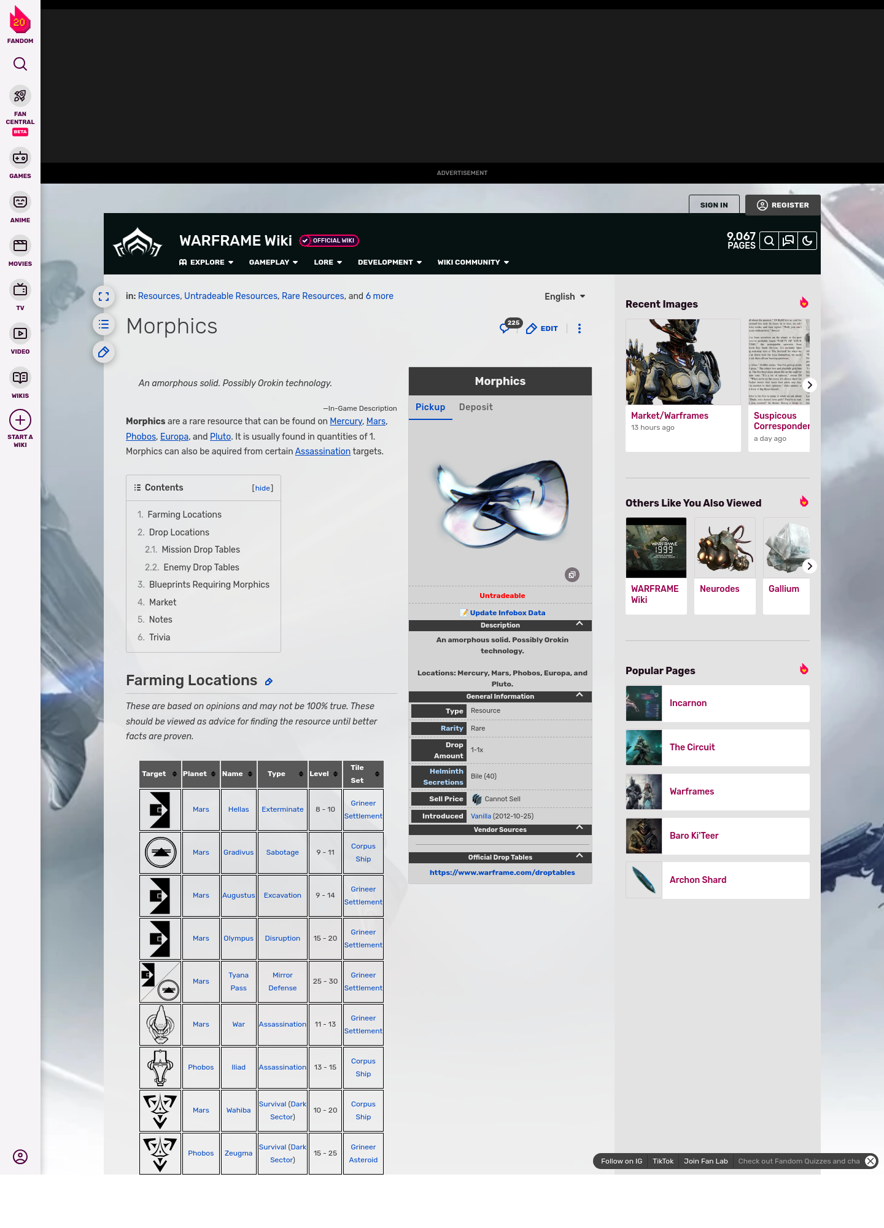884x1228 pixels.
Task: Collapse the General Information section
Action: tap(579, 695)
